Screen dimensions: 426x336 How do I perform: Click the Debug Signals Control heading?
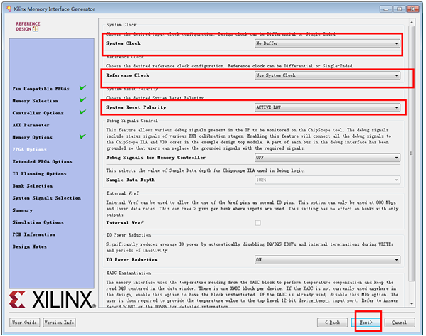coord(132,121)
